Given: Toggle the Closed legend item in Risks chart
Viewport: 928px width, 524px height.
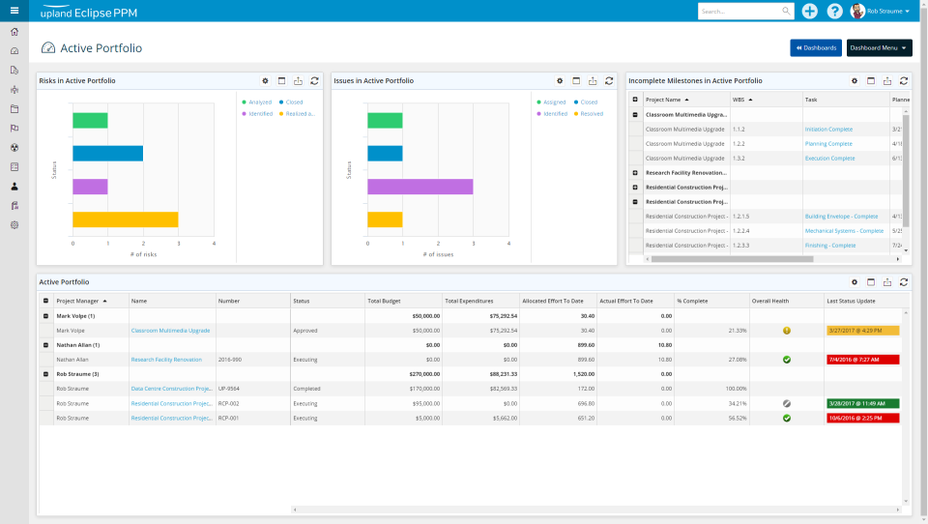Looking at the screenshot, I should coord(294,102).
